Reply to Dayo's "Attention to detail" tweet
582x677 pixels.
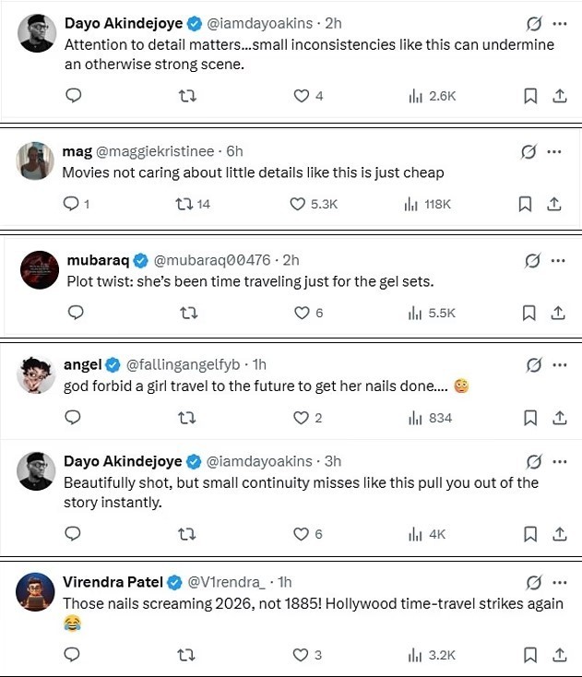pyautogui.click(x=76, y=95)
